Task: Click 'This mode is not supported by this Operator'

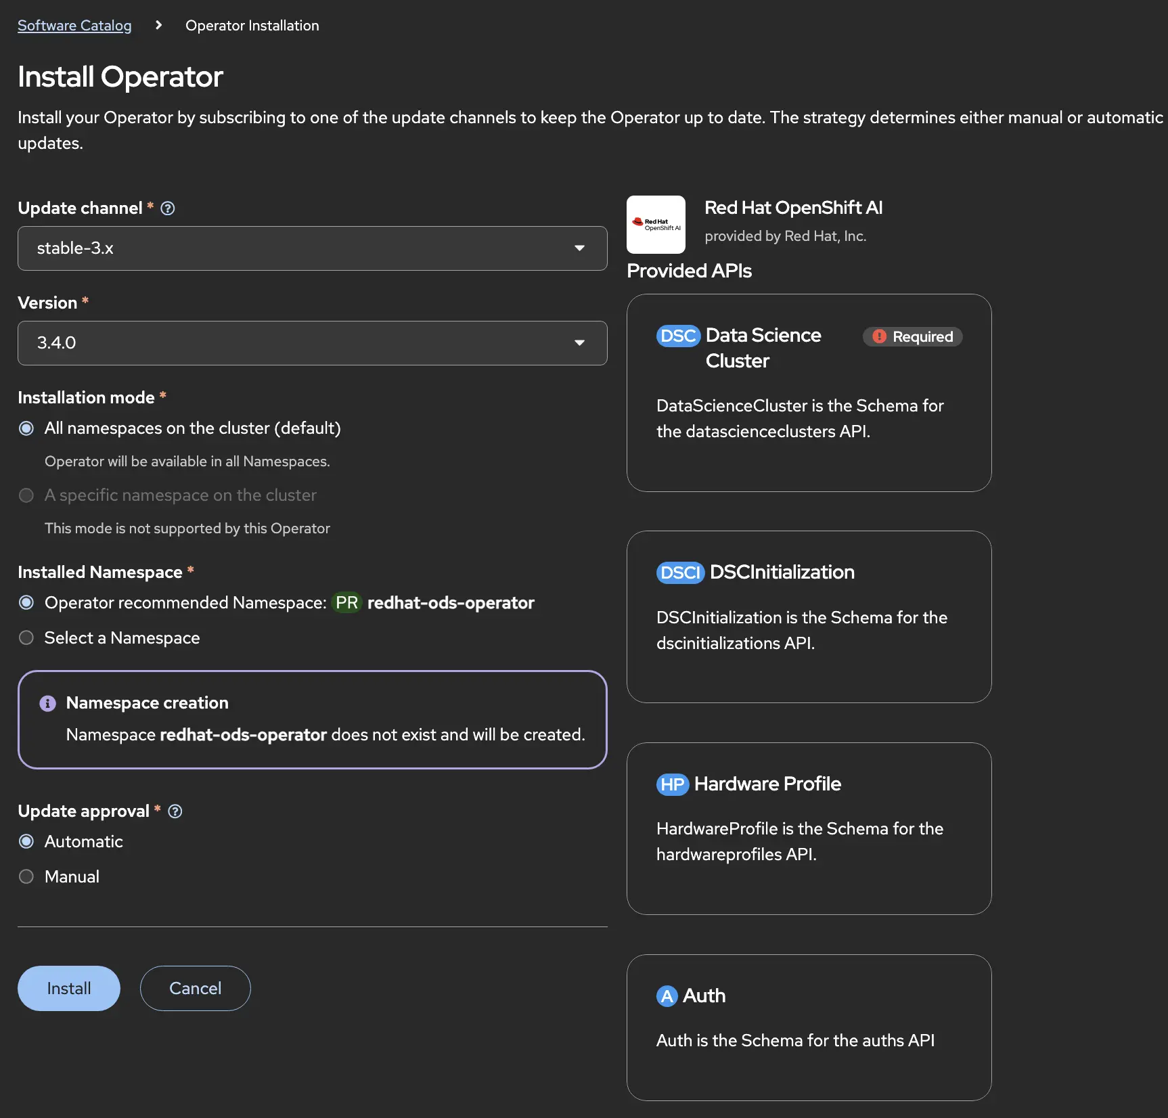Action: pyautogui.click(x=187, y=529)
